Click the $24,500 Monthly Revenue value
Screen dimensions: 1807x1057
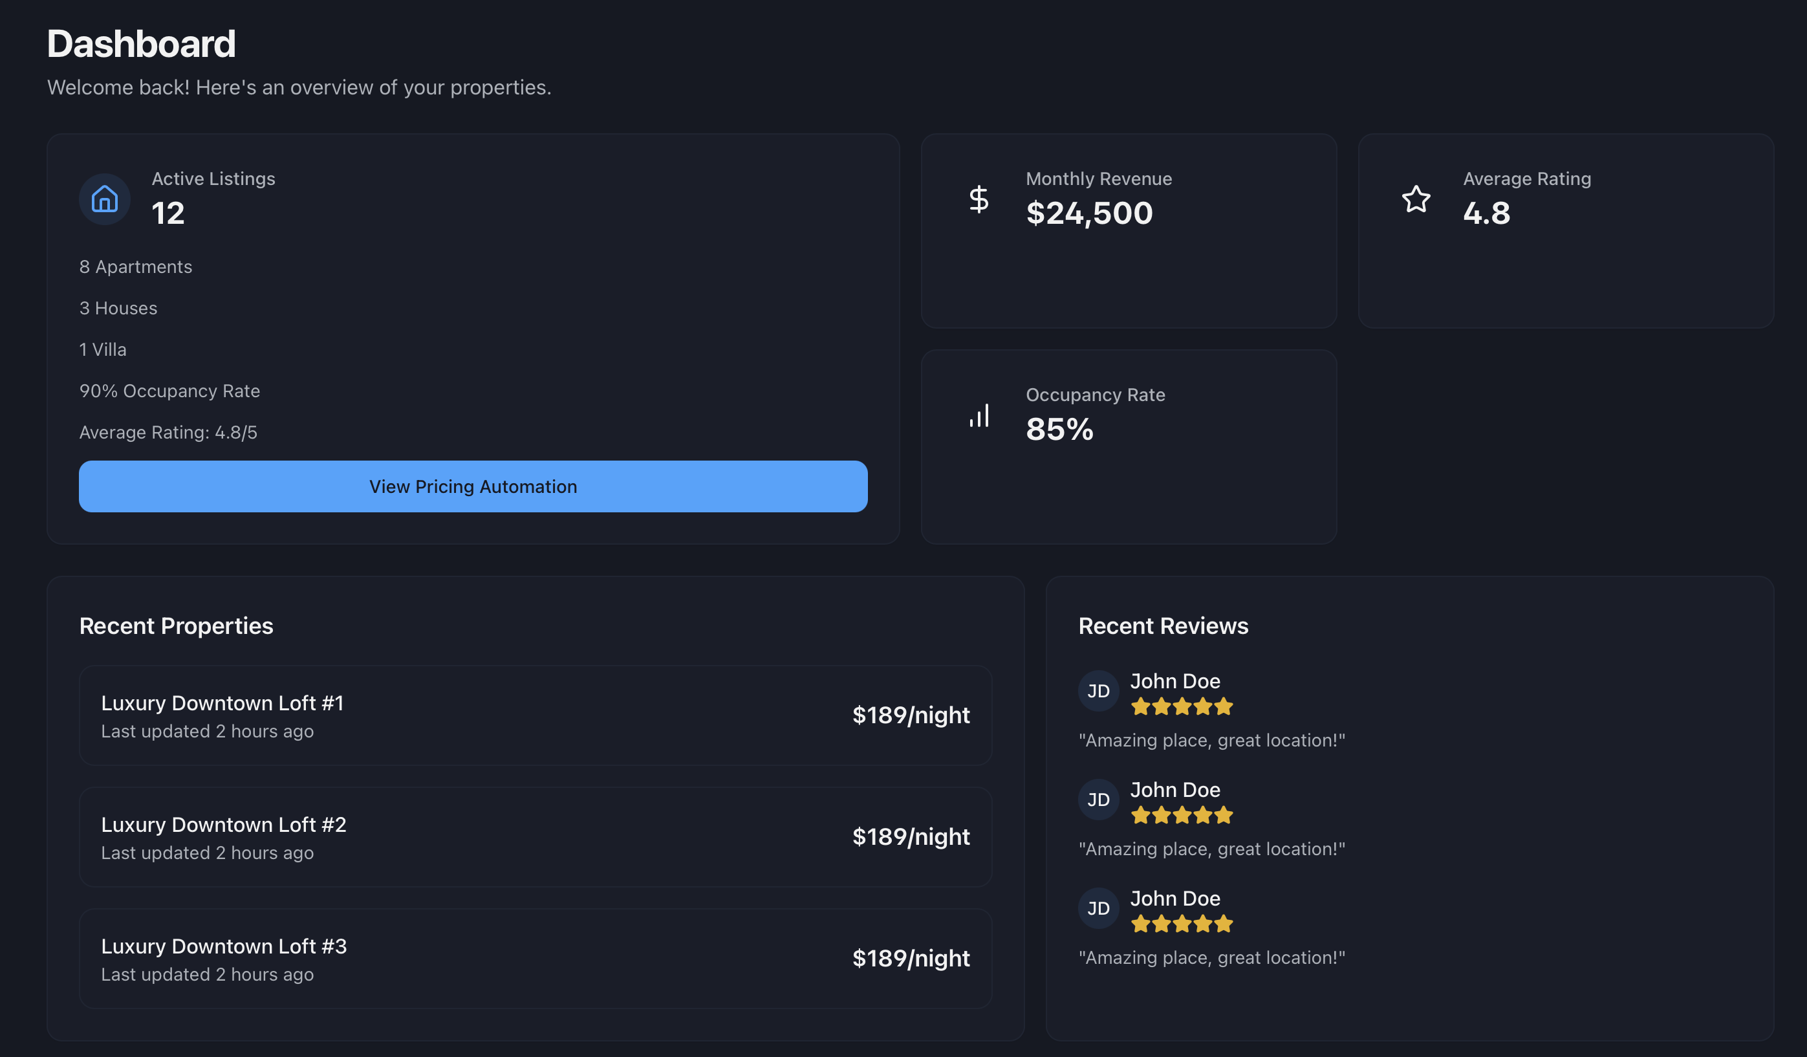click(x=1088, y=213)
